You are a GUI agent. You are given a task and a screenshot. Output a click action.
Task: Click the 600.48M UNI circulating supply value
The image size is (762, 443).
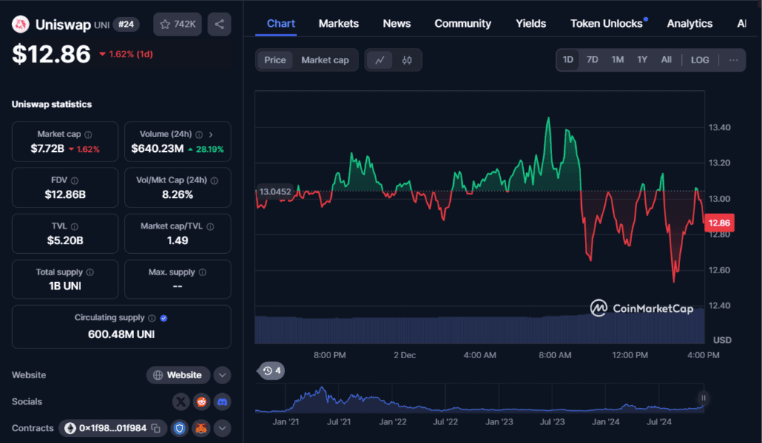(121, 334)
